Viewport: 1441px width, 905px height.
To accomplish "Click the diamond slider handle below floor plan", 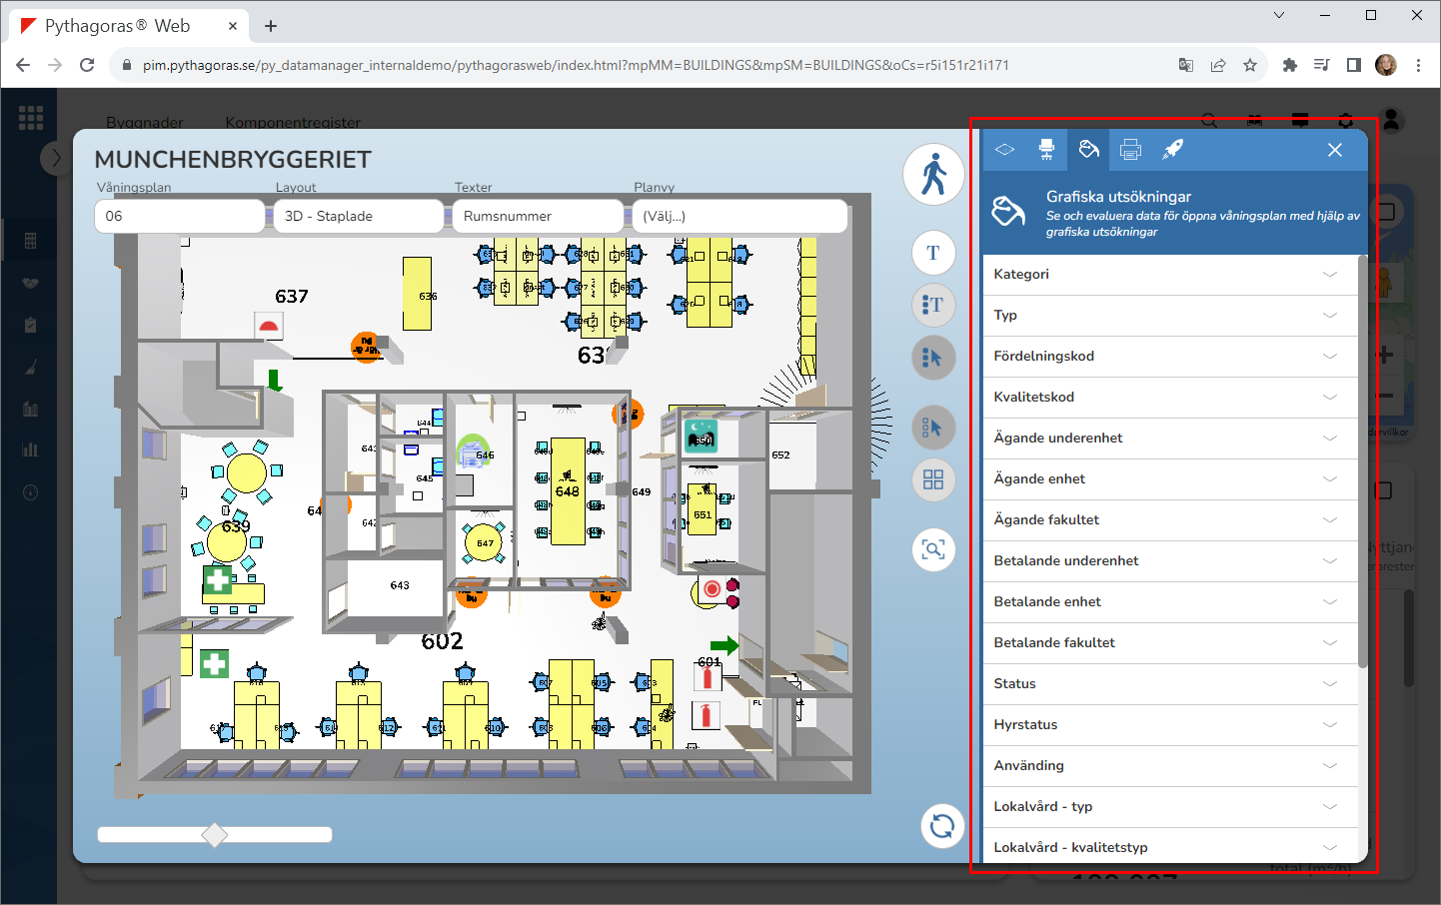I will point(215,835).
